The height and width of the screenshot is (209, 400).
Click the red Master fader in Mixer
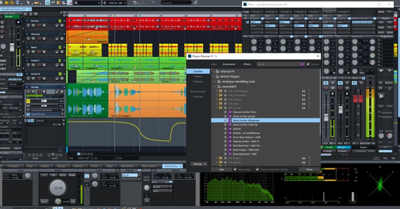click(x=358, y=99)
